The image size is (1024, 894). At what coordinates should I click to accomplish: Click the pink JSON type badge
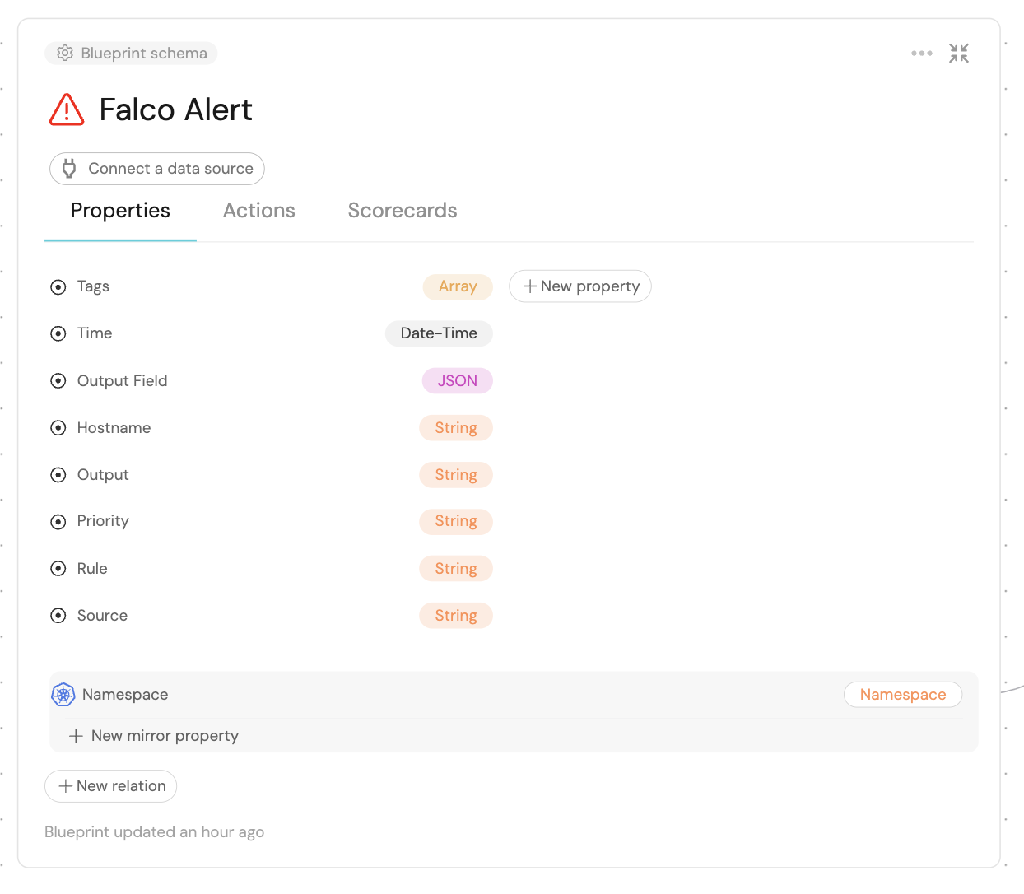click(457, 381)
